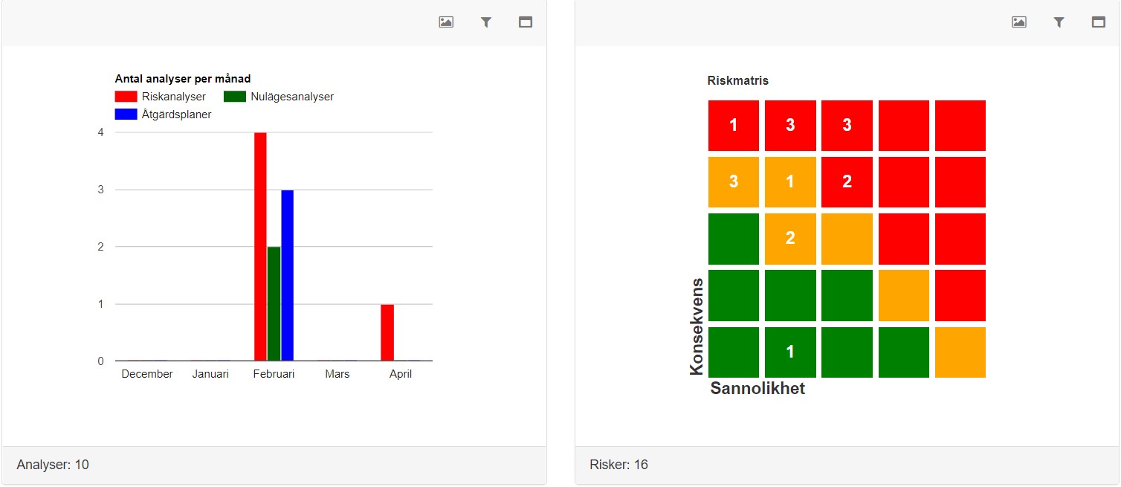1121x487 pixels.
Task: Click the image export icon on bar chart panel
Action: tap(446, 22)
